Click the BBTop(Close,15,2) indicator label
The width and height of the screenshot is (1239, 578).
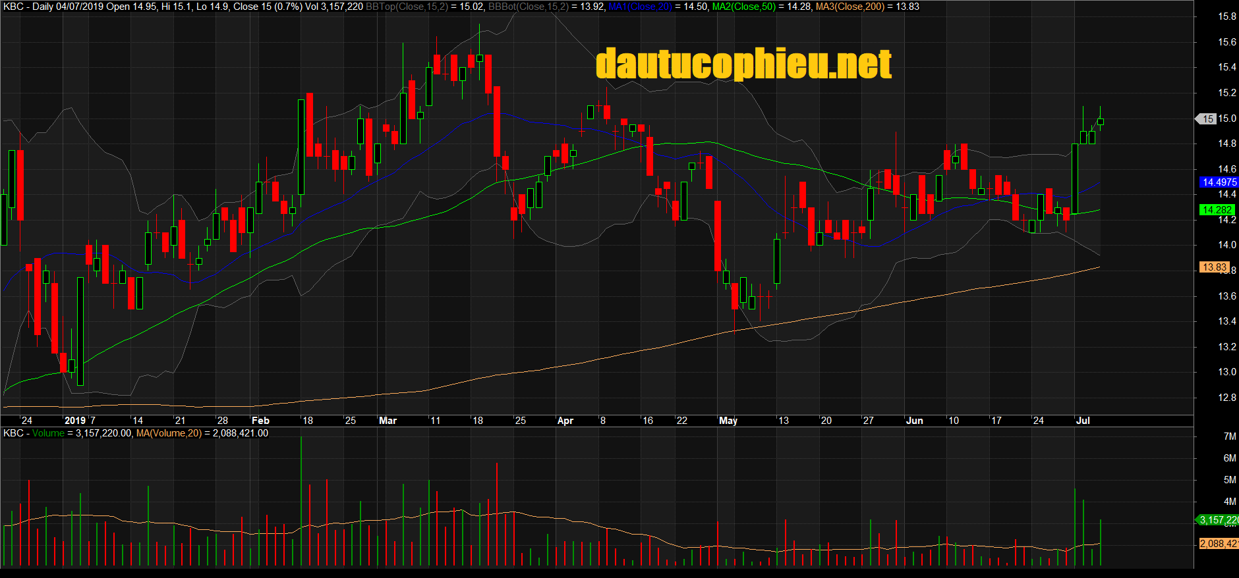point(406,7)
